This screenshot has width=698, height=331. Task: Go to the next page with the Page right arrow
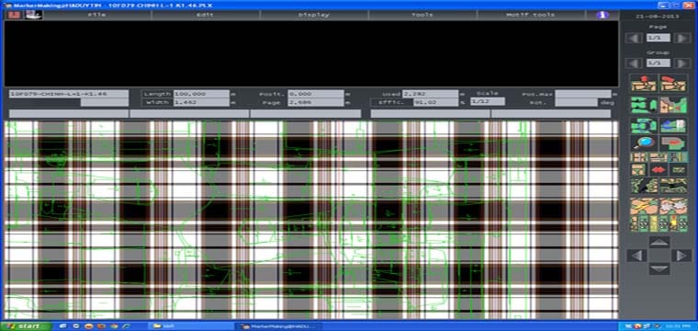click(682, 38)
